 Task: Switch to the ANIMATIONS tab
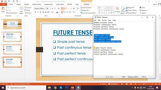(x=48, y=4)
